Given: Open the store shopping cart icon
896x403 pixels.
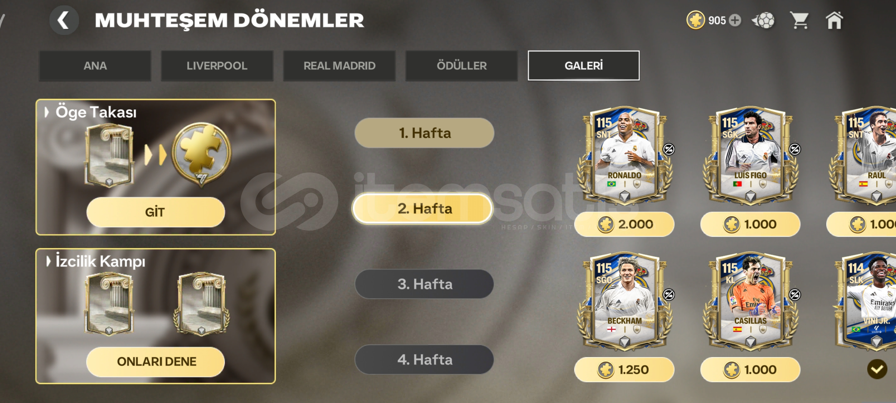Looking at the screenshot, I should (x=799, y=20).
